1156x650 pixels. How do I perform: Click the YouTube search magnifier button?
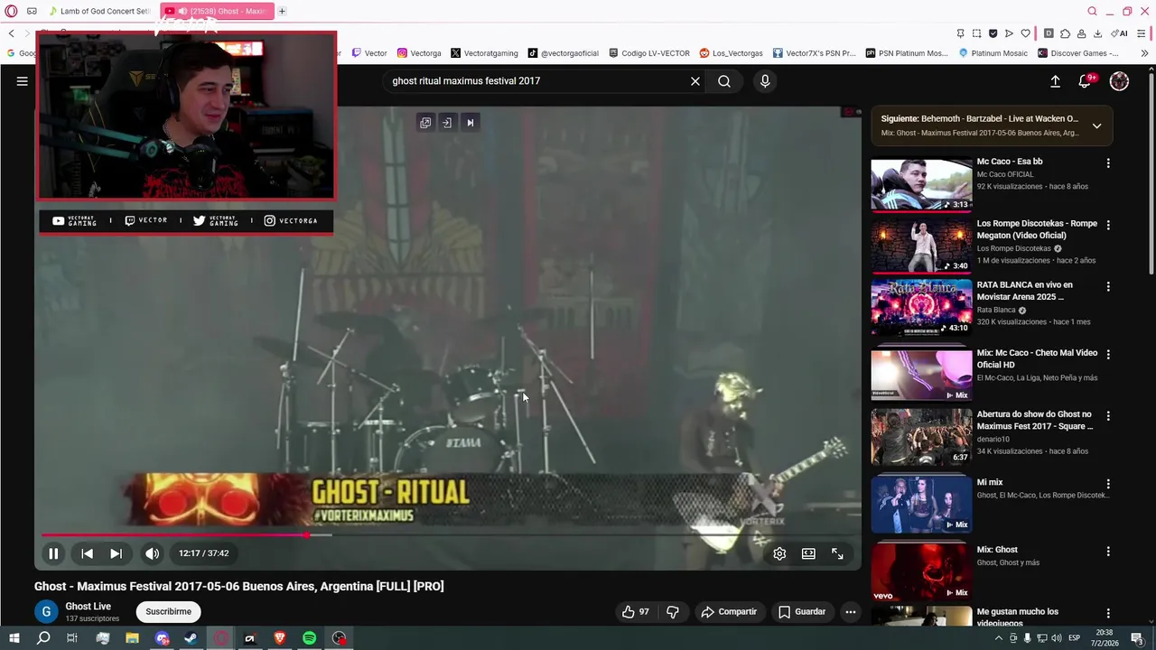[x=724, y=81]
